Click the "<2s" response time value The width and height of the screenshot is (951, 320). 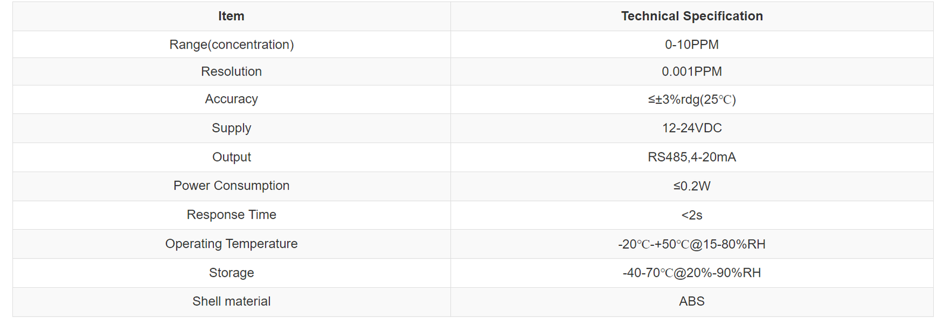(x=692, y=215)
